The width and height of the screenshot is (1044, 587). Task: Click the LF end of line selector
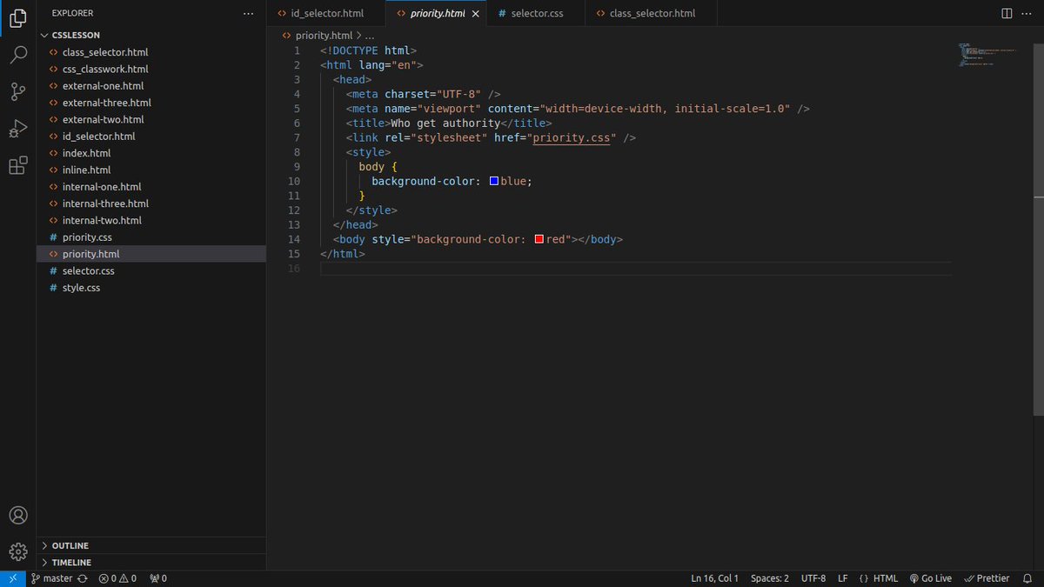(842, 578)
